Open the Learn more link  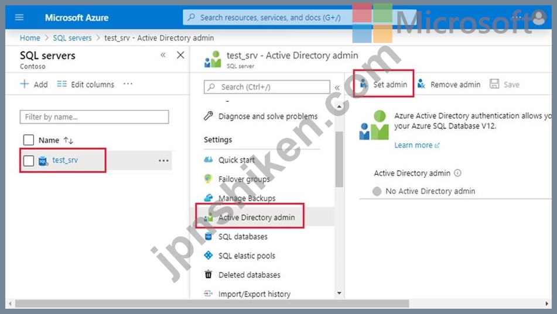click(416, 145)
